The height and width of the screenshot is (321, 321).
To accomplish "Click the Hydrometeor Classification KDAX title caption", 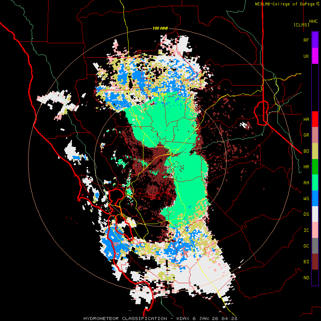I will (160, 319).
